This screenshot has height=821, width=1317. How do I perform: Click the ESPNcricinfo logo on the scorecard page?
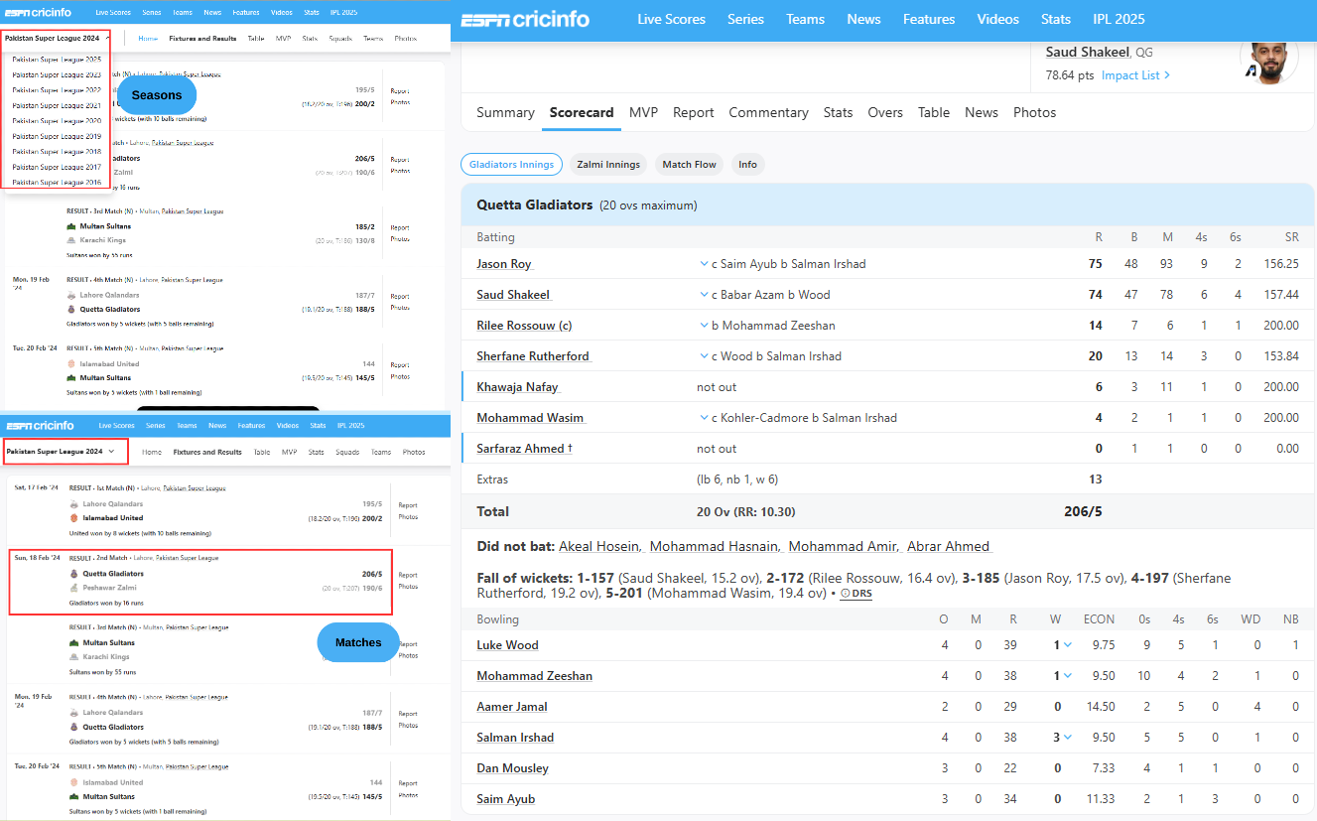click(525, 19)
